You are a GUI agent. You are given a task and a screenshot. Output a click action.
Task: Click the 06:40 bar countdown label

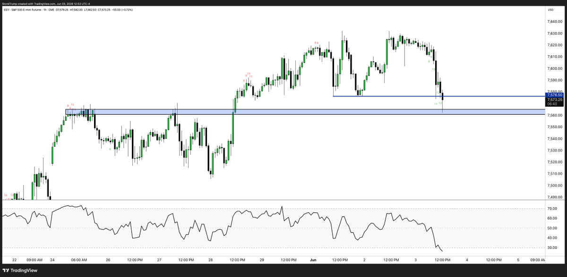pyautogui.click(x=553, y=104)
